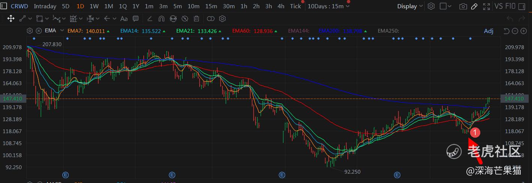Toggle sync drawings icon
The width and height of the screenshot is (532, 183).
pos(173,18)
